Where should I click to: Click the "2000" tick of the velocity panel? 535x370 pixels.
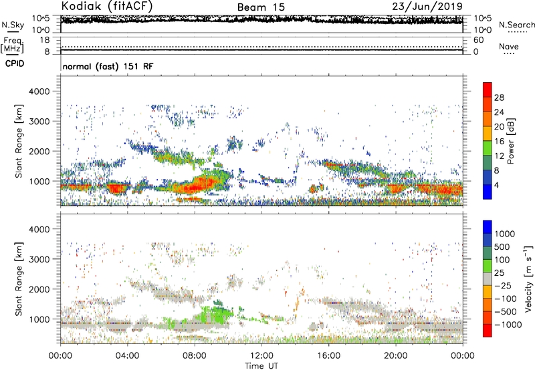pyautogui.click(x=39, y=289)
